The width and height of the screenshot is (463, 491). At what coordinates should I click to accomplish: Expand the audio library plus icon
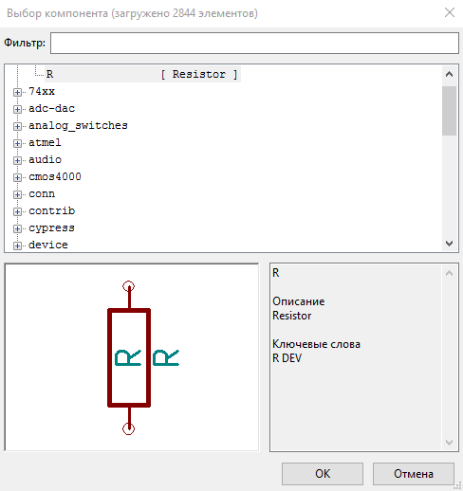pyautogui.click(x=17, y=160)
